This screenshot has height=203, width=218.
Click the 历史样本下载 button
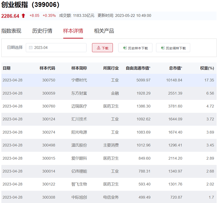(x=135, y=48)
